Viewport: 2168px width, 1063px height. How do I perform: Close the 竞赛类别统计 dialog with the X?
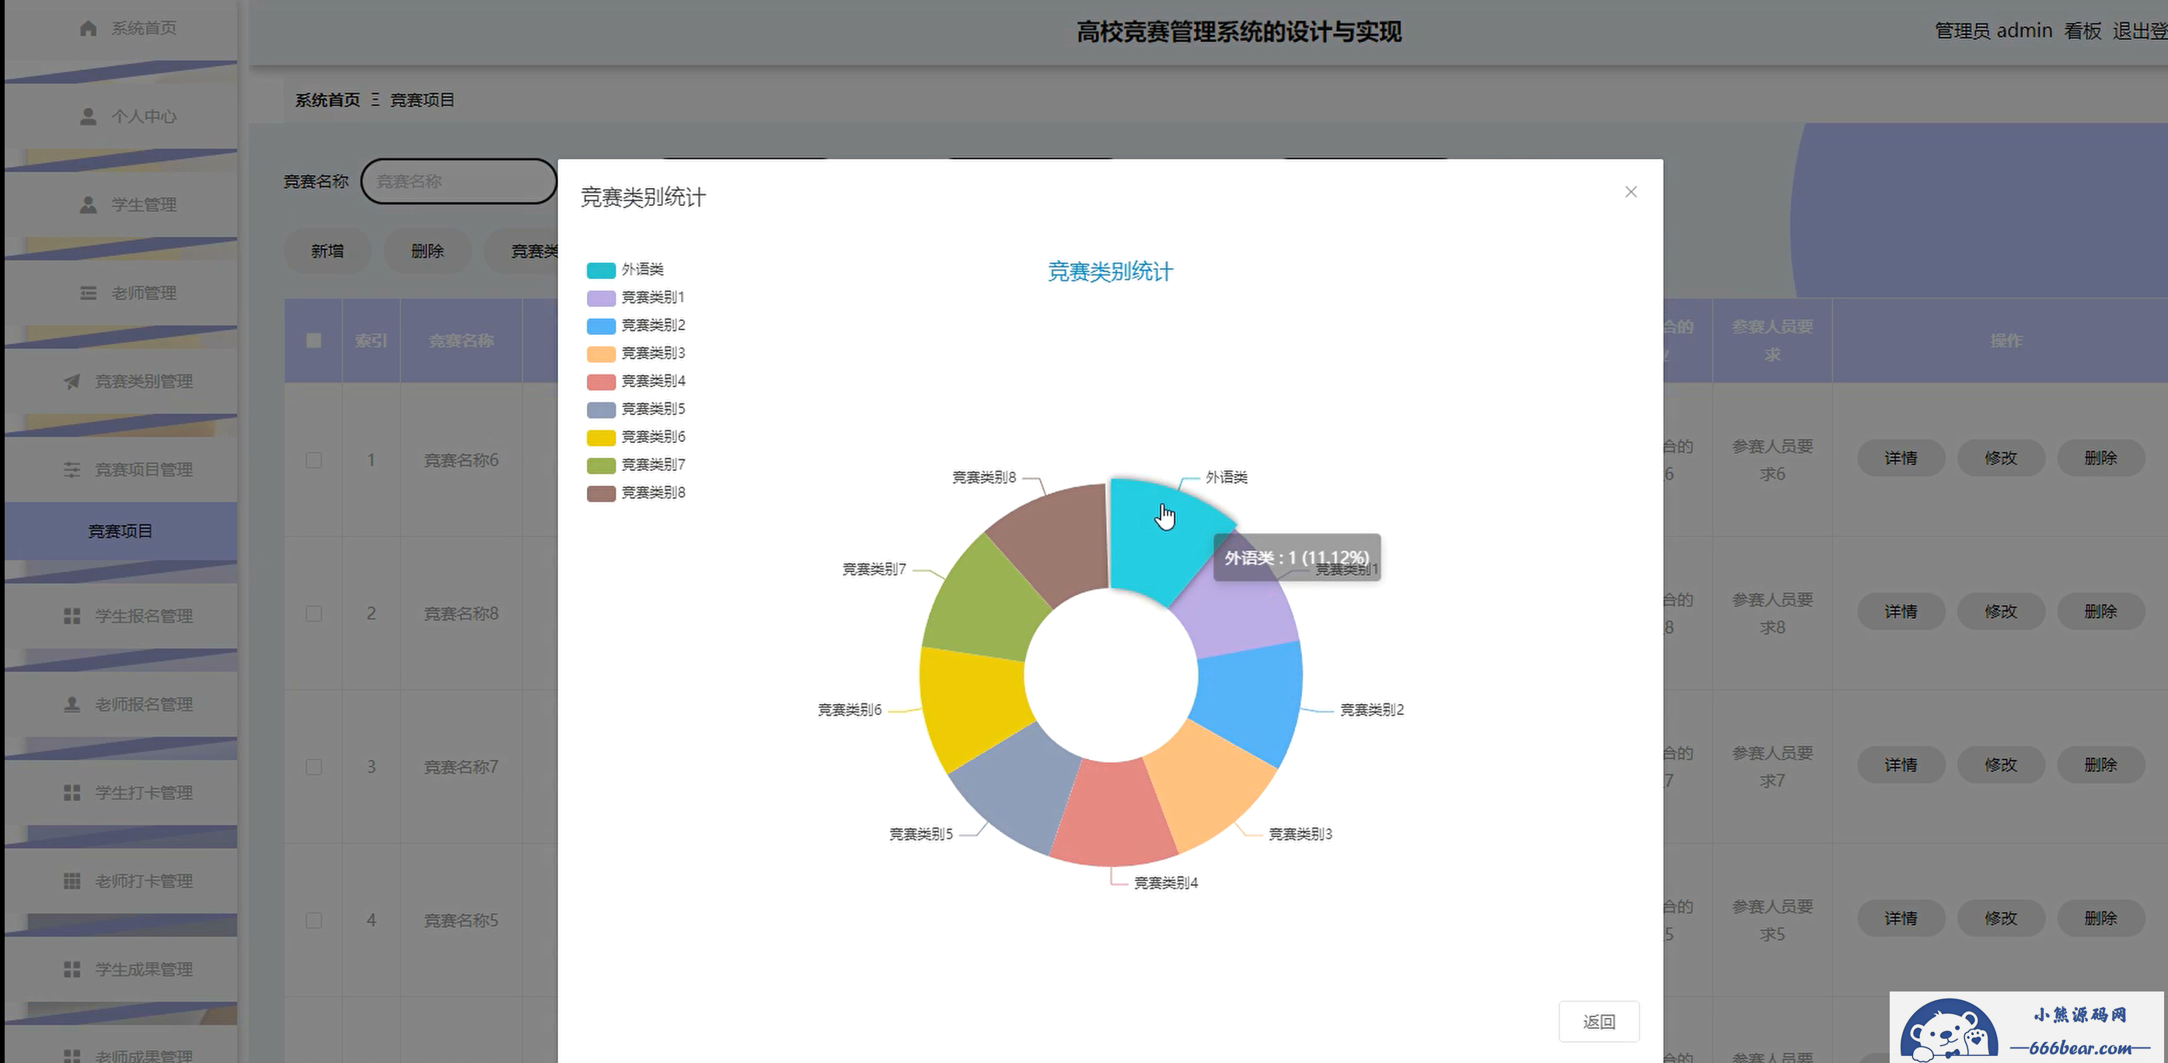pos(1630,192)
